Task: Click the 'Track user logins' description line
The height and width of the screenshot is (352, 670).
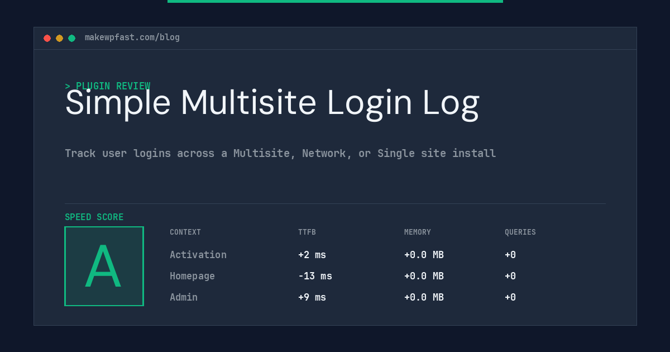Action: pos(280,153)
